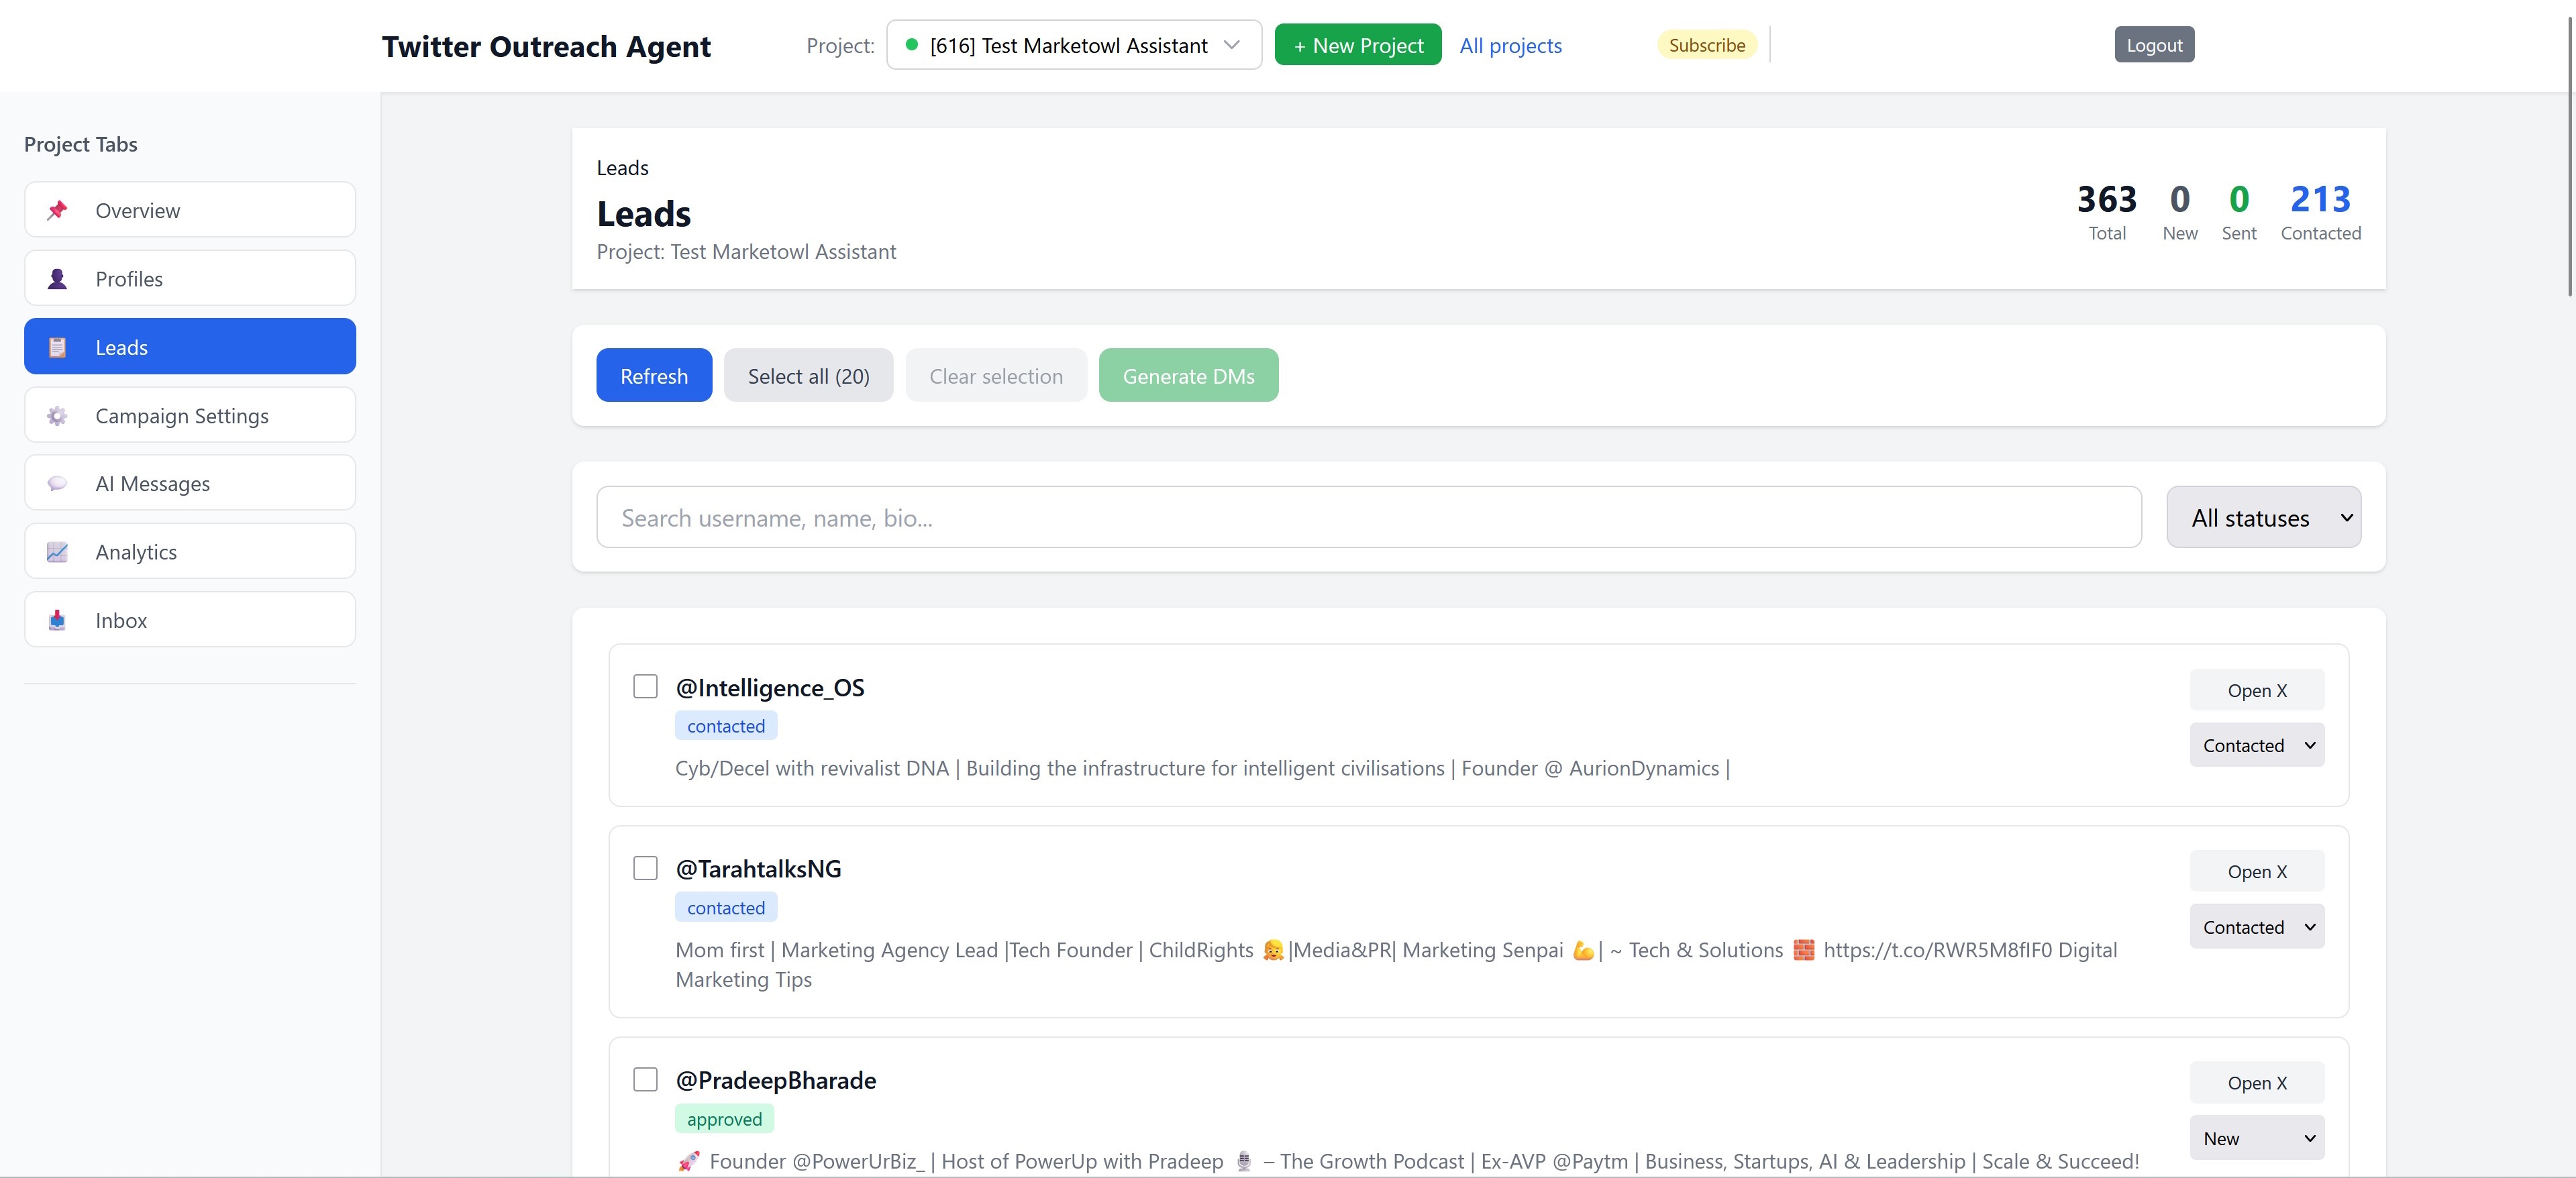Click the gear icon beside Campaign Settings
Viewport: 2576px width, 1178px height.
[57, 415]
